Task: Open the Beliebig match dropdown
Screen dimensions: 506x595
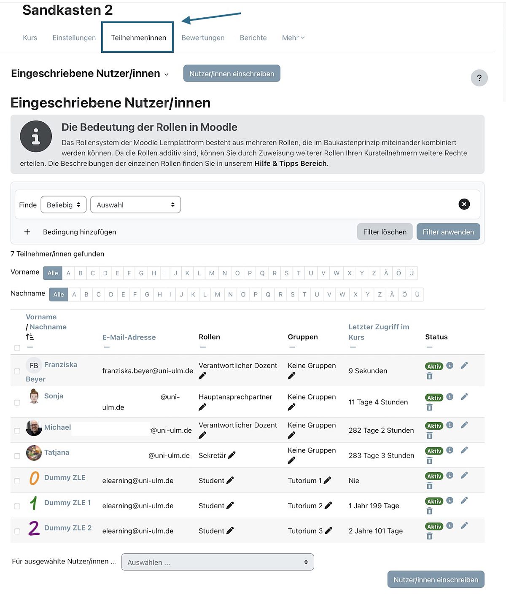Action: tap(64, 205)
